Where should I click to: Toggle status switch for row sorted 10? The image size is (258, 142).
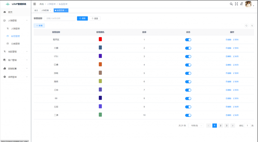tap(188, 115)
